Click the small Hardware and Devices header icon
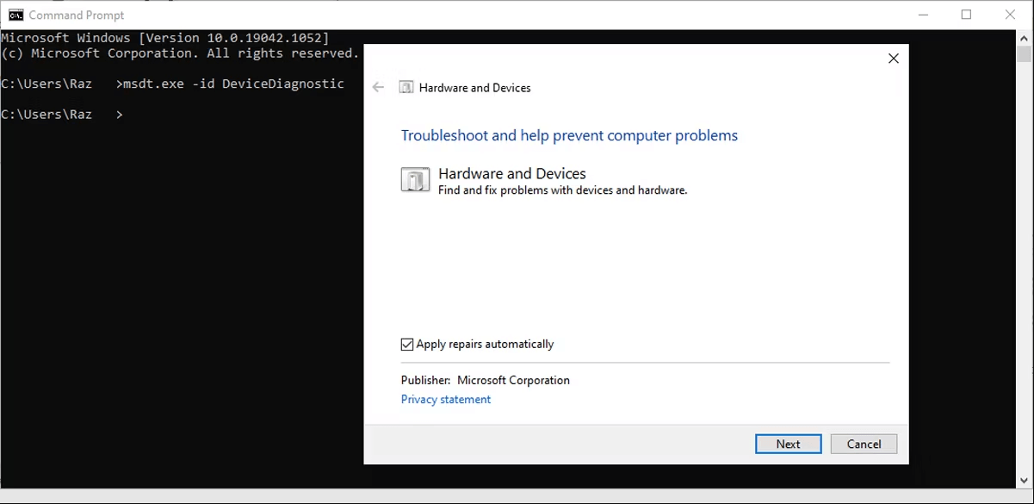The image size is (1034, 504). [x=406, y=87]
